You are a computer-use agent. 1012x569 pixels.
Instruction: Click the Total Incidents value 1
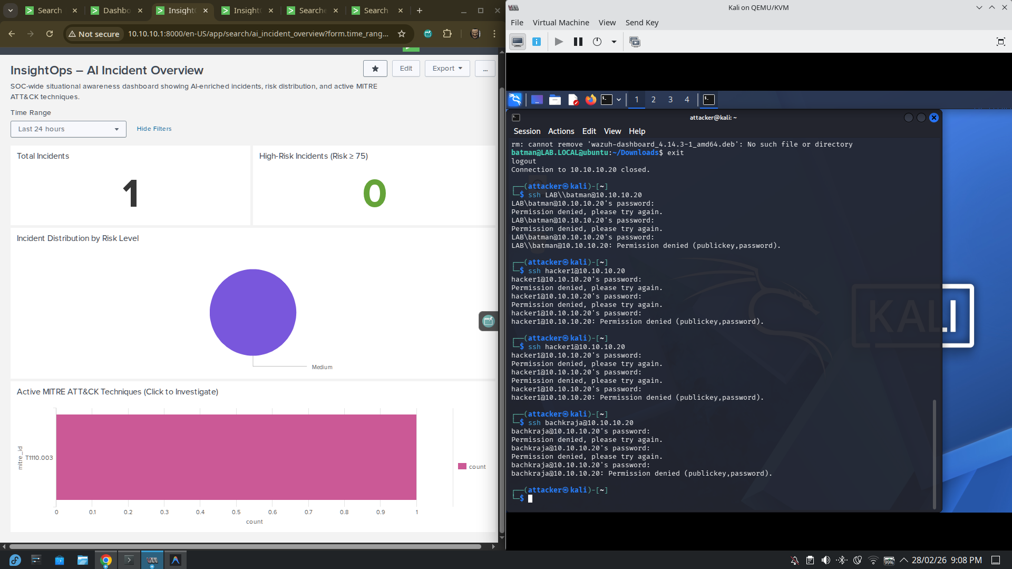pyautogui.click(x=130, y=193)
